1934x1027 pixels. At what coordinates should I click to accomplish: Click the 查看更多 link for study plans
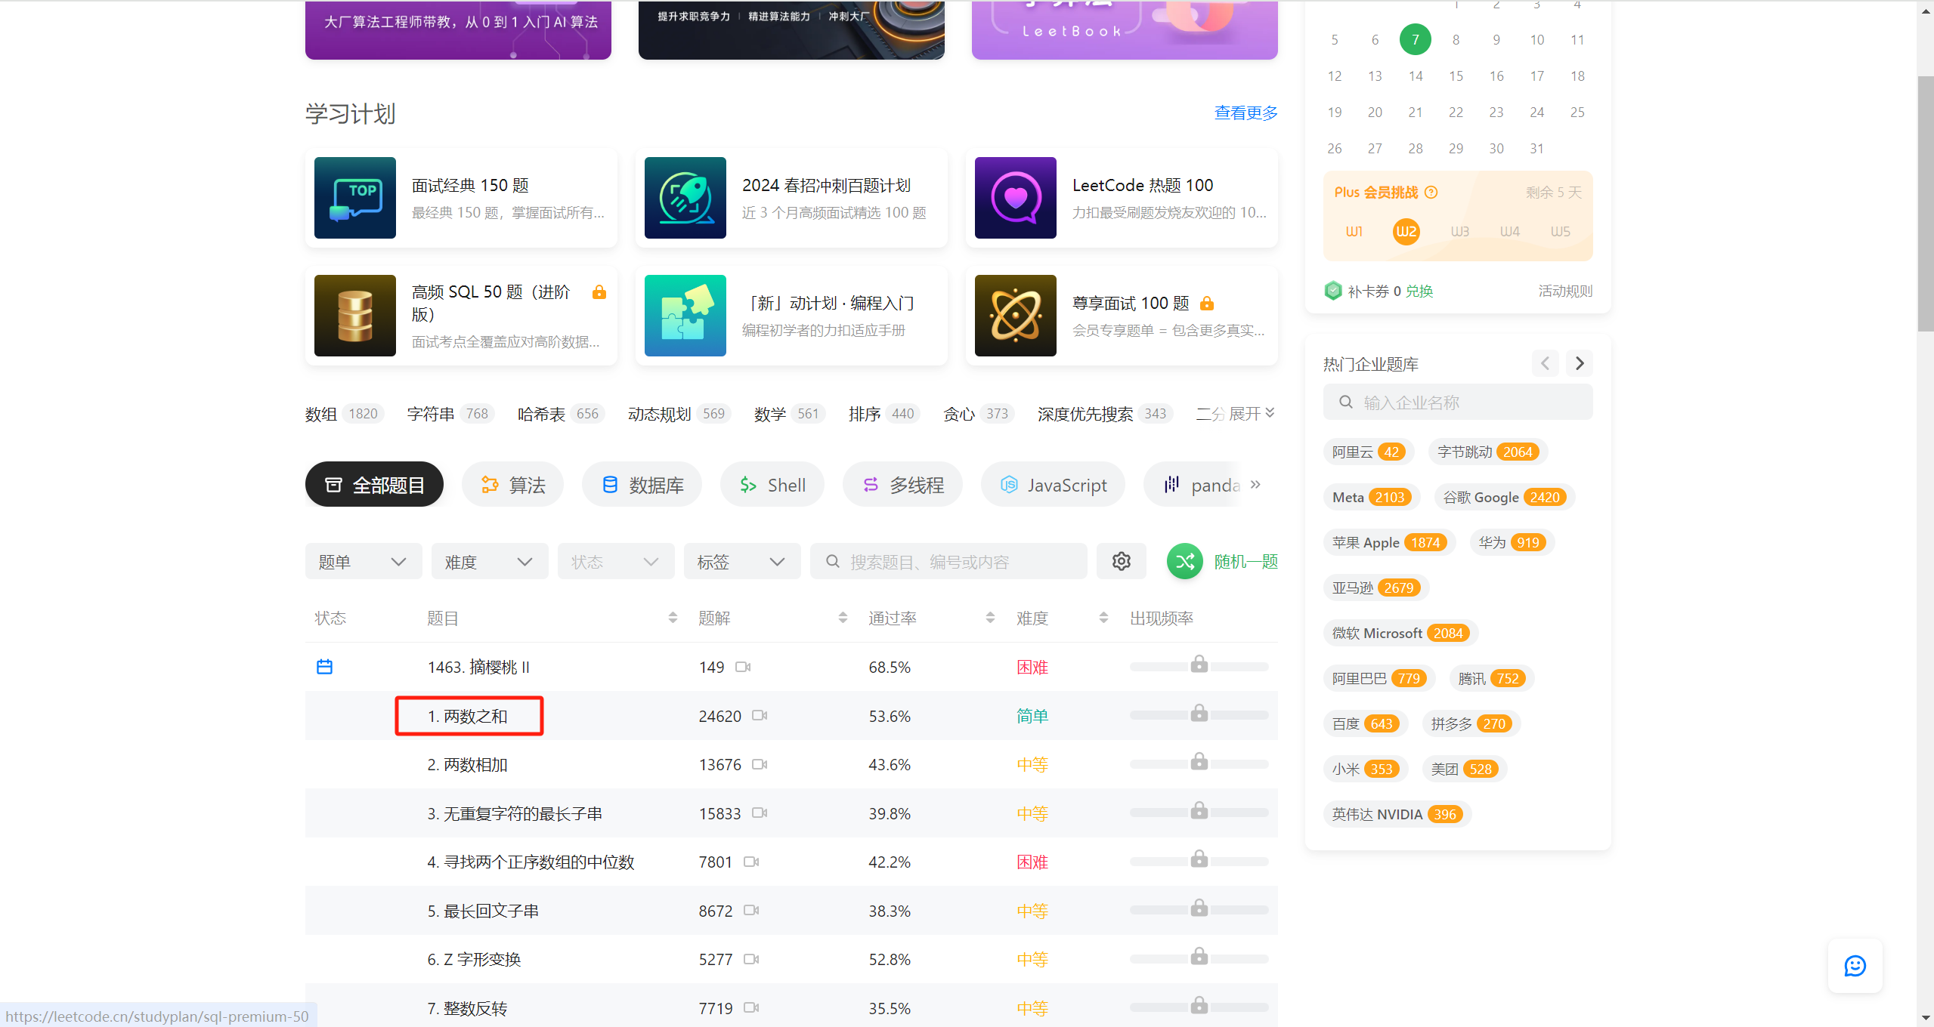[1245, 113]
